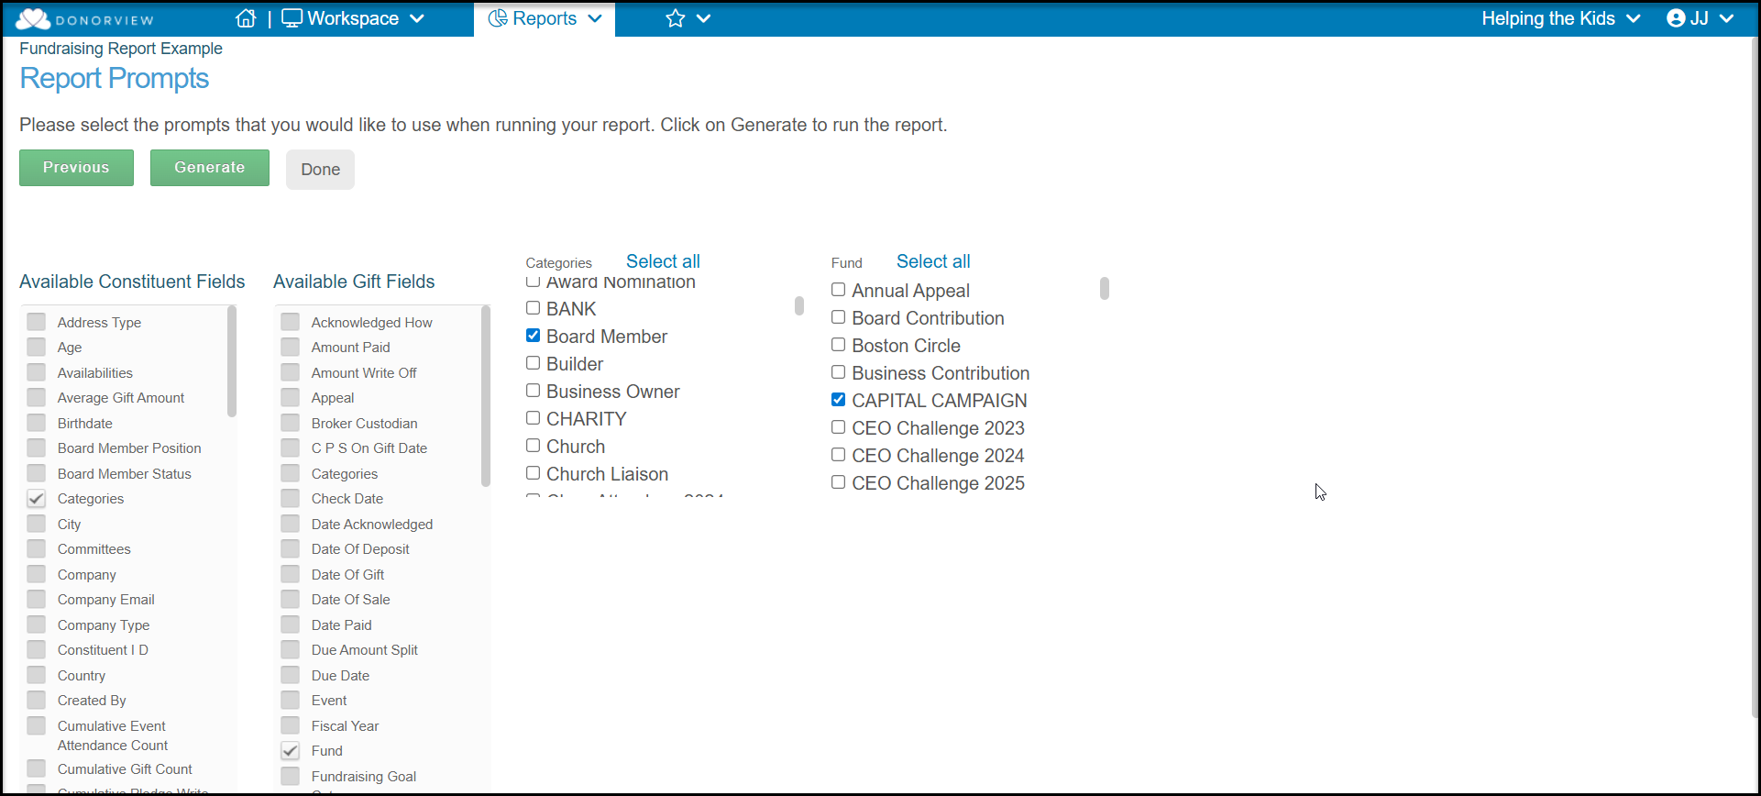Uncheck the Categories constituent field
The height and width of the screenshot is (796, 1761).
click(x=36, y=498)
